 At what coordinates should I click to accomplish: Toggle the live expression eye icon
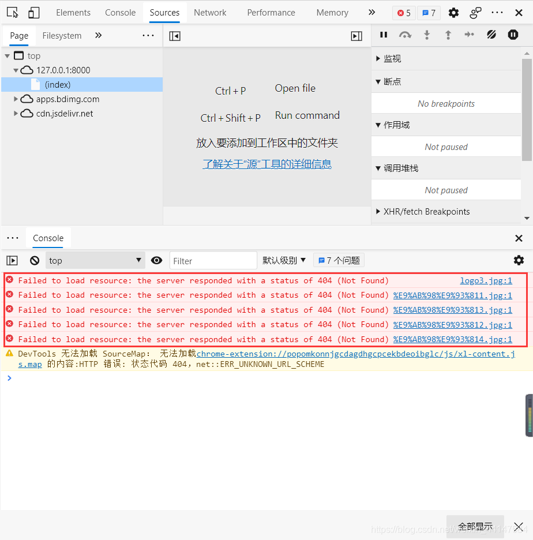156,260
